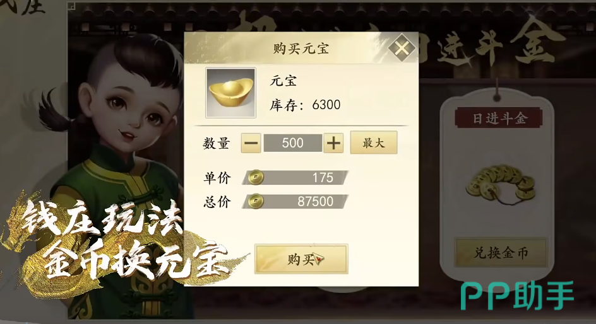Click the quantity field showing 500
Image resolution: width=596 pixels, height=324 pixels.
(292, 143)
